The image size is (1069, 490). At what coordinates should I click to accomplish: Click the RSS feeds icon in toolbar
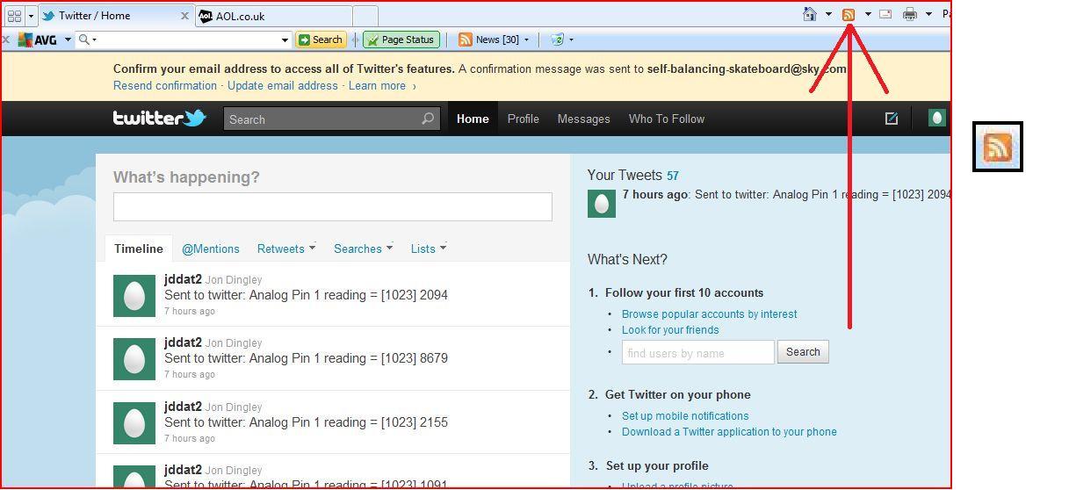pyautogui.click(x=849, y=14)
